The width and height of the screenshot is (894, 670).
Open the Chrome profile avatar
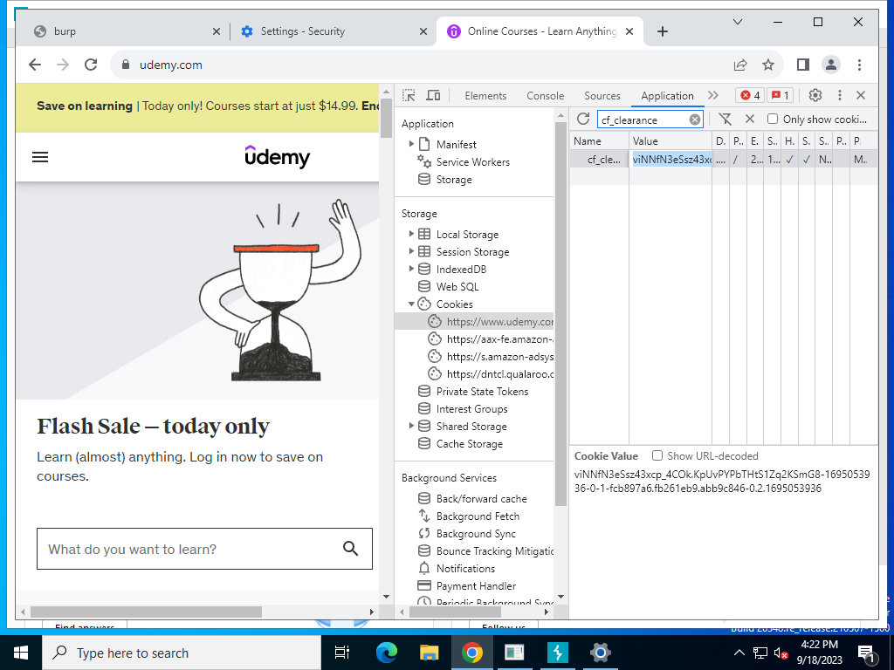[831, 65]
